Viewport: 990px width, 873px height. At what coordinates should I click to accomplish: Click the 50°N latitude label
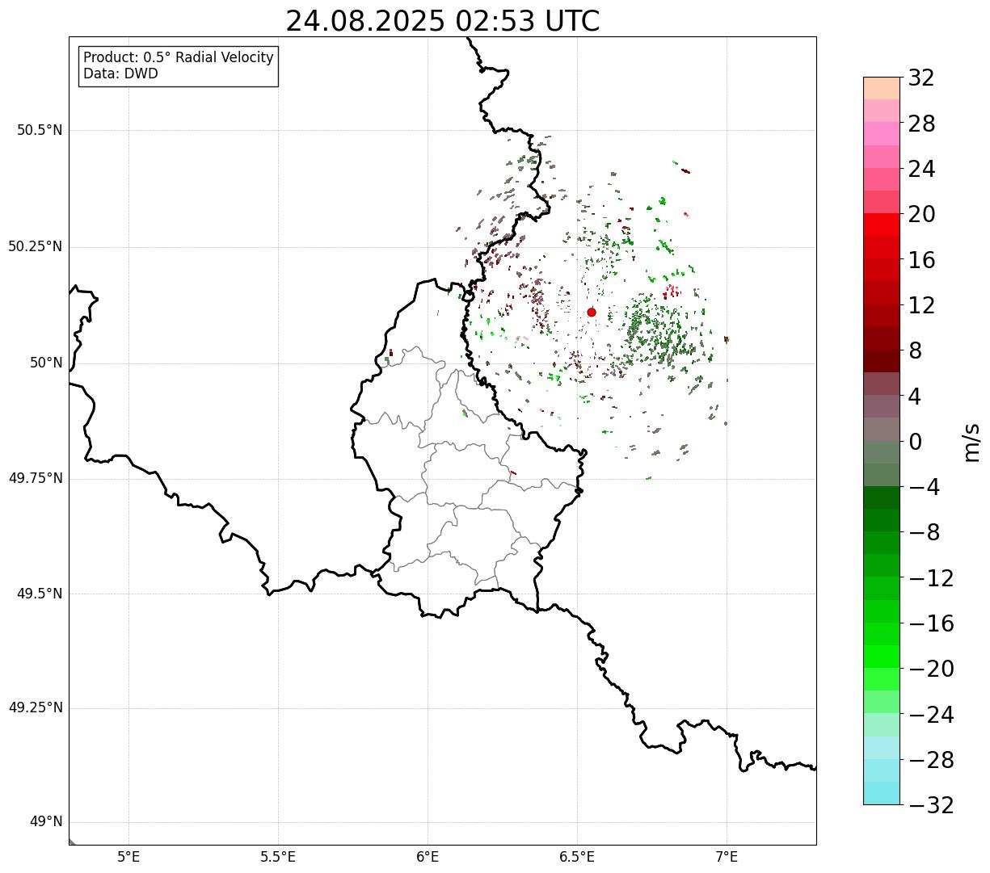(x=46, y=363)
